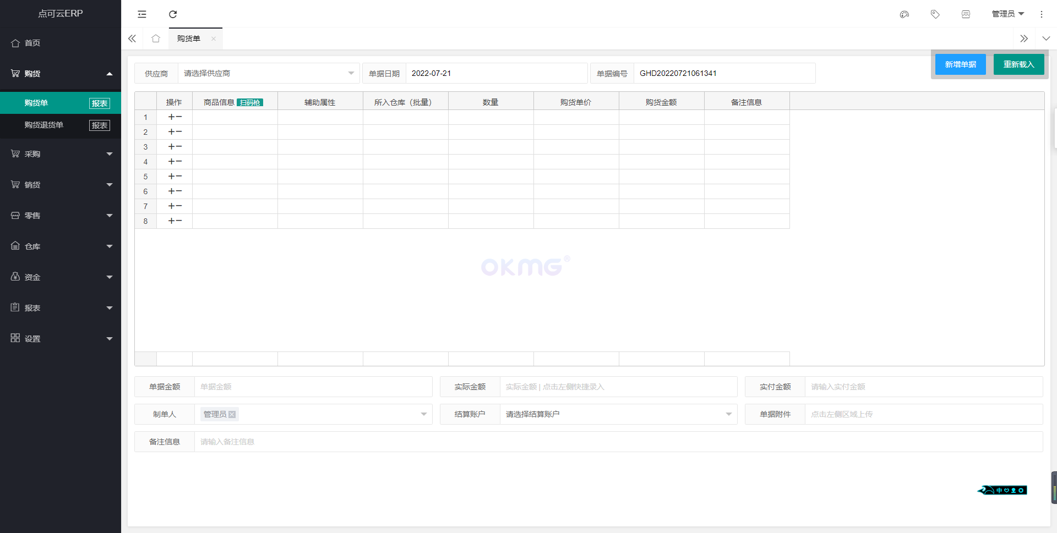
Task: Click the 实付金额 input field
Action: [x=924, y=387]
